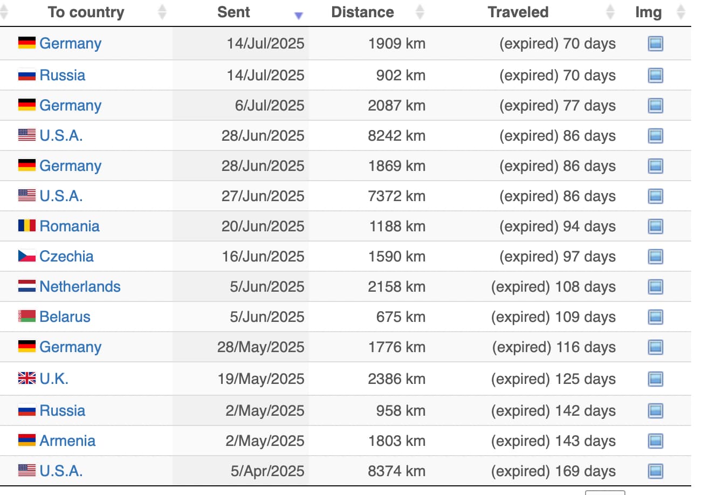This screenshot has height=495, width=702.
Task: Open image icon for Romania postcard row
Action: click(655, 226)
